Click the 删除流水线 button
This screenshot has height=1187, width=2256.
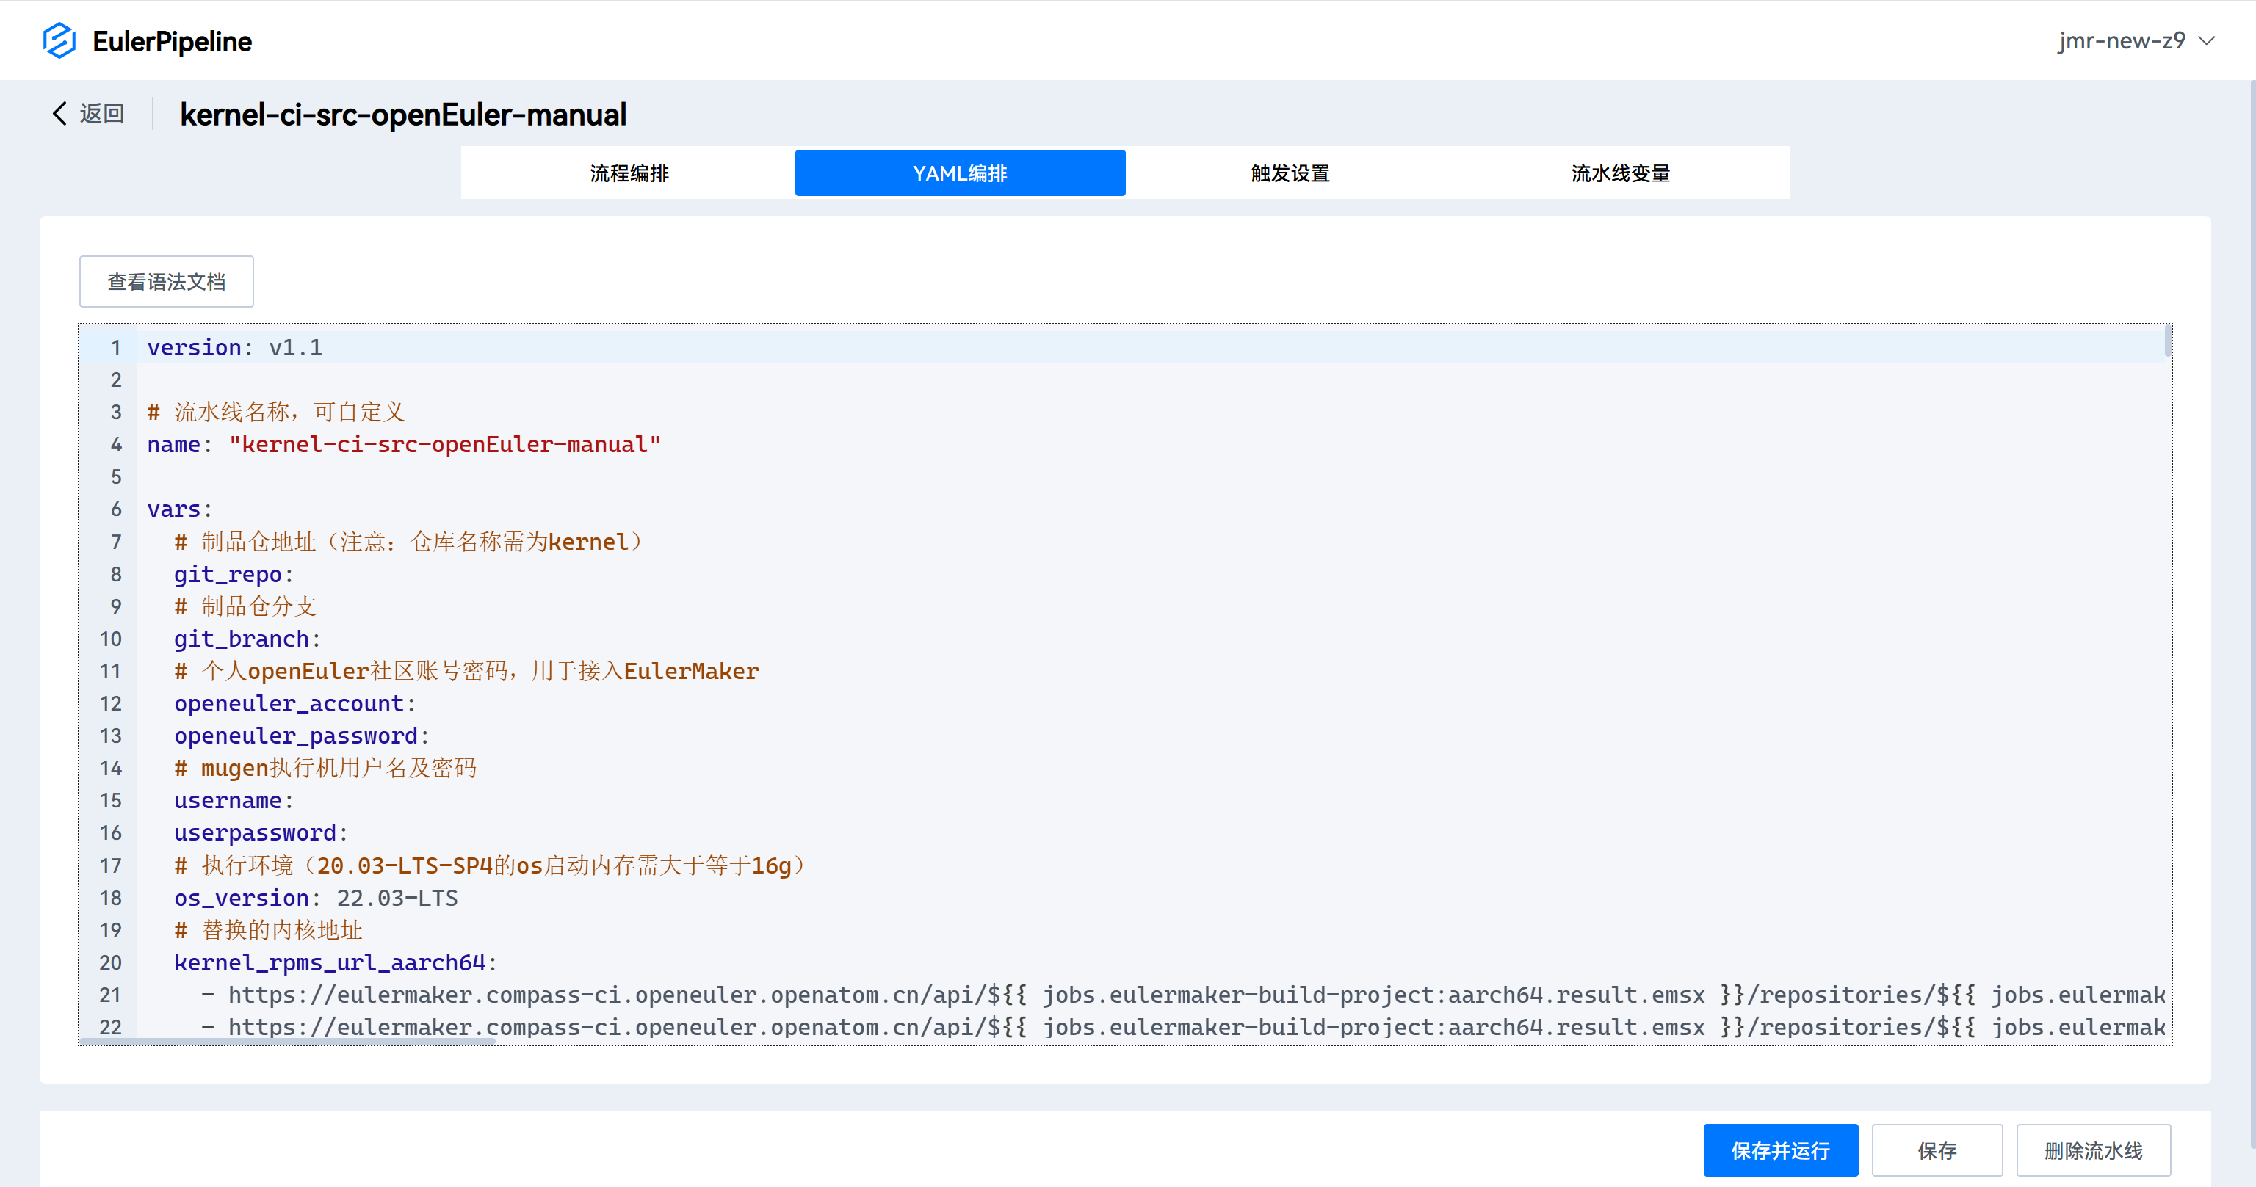pyautogui.click(x=2093, y=1150)
